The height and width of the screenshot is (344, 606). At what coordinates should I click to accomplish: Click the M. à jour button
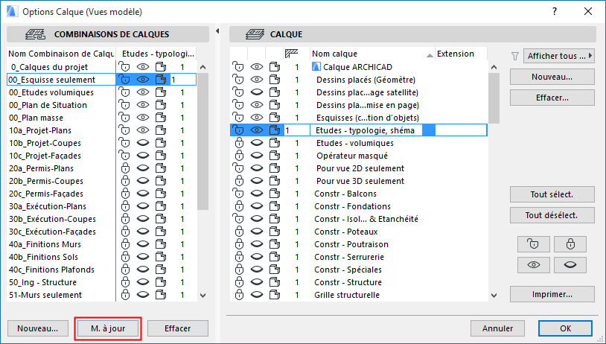click(x=108, y=328)
